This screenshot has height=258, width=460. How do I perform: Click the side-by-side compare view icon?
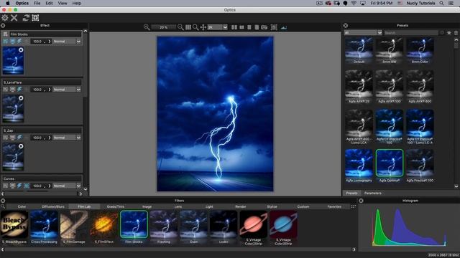(234, 27)
